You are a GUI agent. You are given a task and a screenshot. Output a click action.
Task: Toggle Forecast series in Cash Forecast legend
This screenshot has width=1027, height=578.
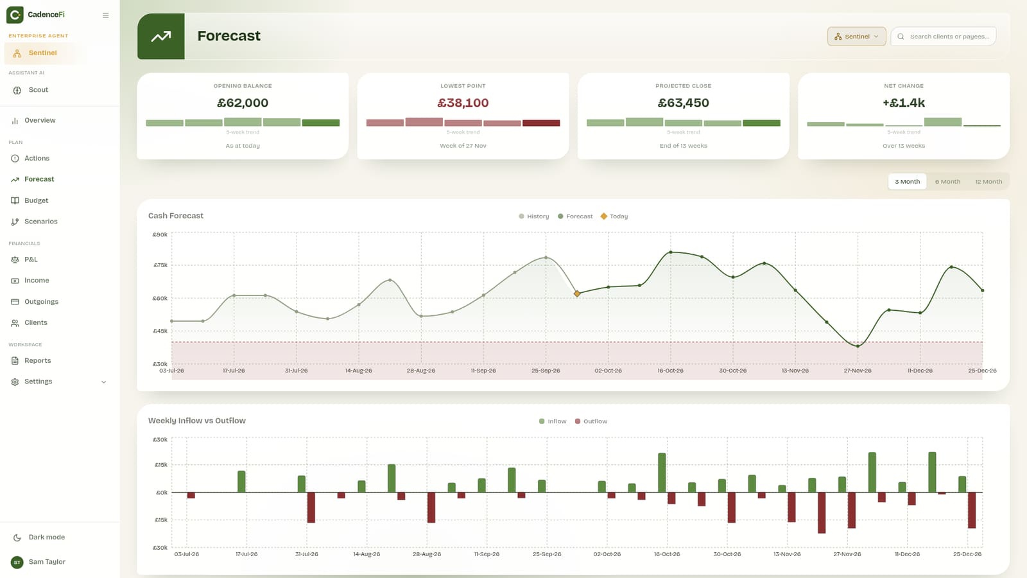575,216
